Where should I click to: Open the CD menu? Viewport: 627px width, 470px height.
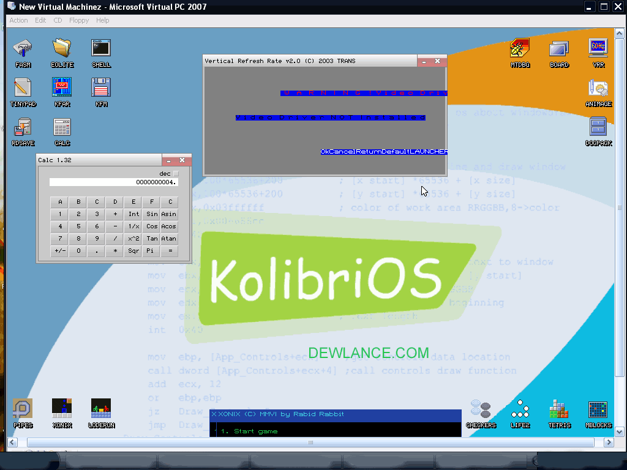tap(58, 20)
